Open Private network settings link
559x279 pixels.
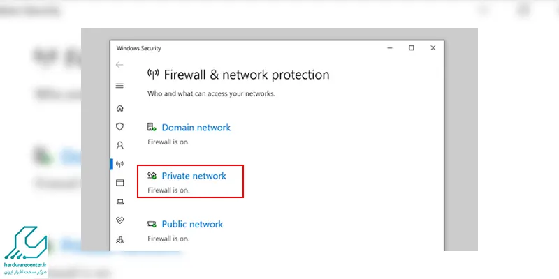pos(194,176)
